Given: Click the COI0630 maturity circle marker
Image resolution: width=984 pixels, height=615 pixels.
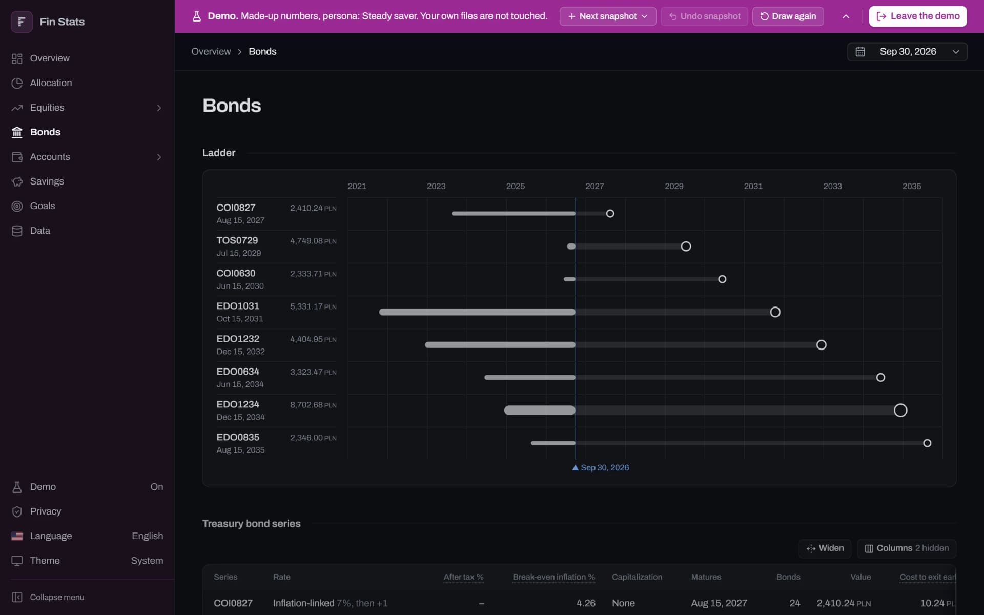Looking at the screenshot, I should pos(722,279).
